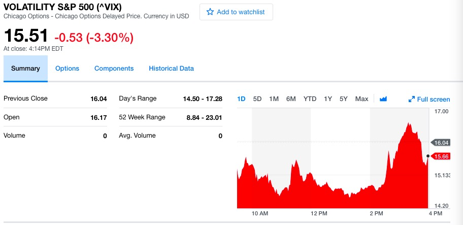Switch to the Options tab
This screenshot has width=463, height=225.
[x=67, y=69]
